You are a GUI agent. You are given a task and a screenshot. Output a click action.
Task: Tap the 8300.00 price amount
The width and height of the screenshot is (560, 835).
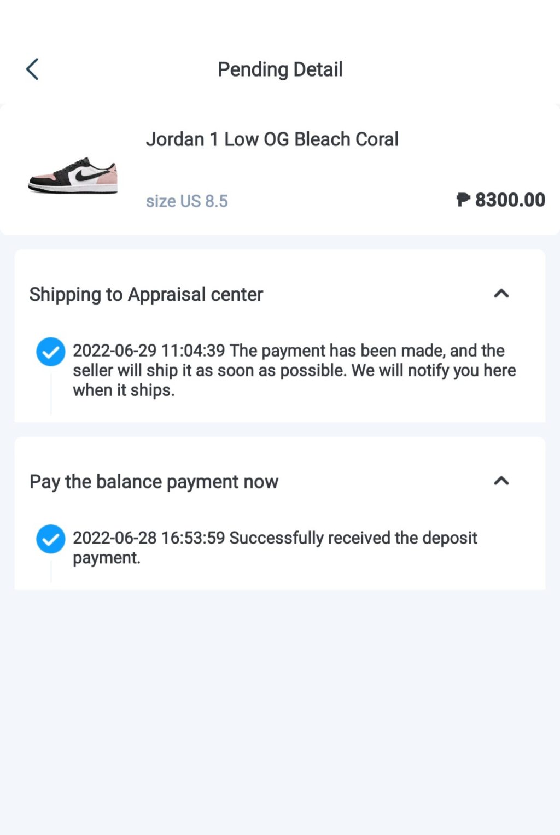[510, 200]
